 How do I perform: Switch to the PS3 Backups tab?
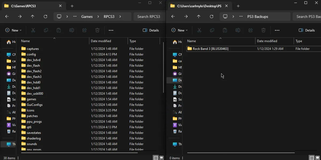tap(199, 6)
